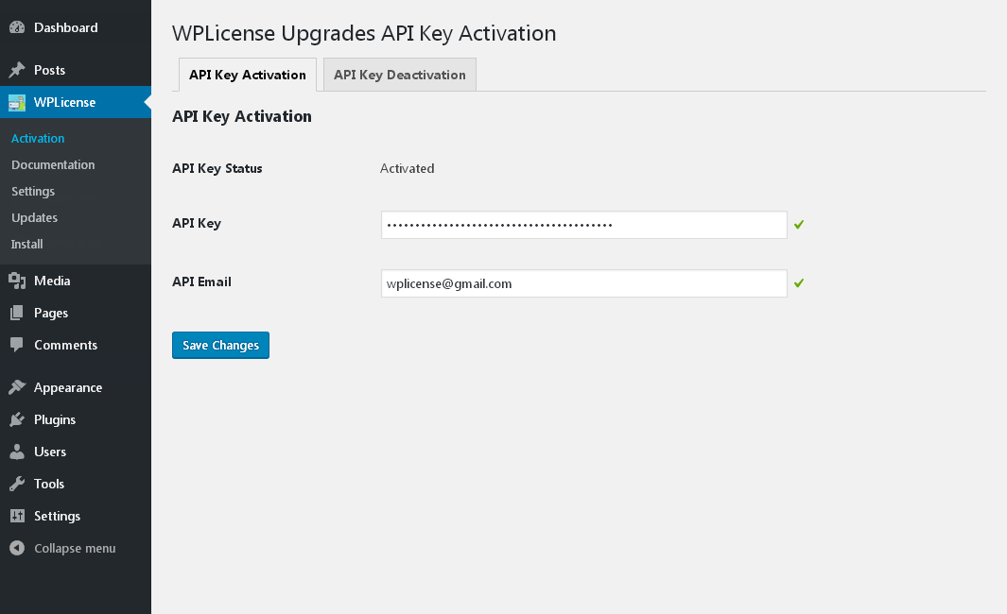Click the 'API Key' field label

(197, 223)
